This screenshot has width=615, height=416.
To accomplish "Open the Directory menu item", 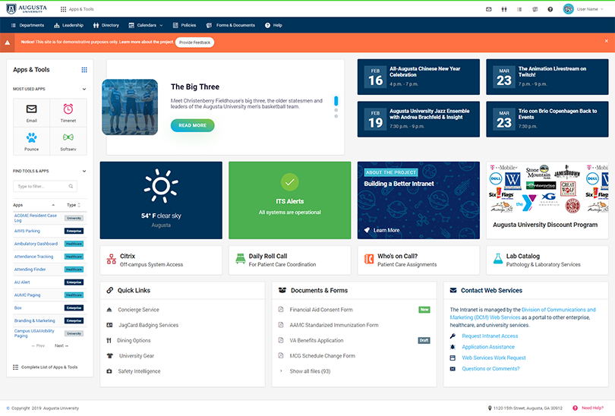I will pyautogui.click(x=106, y=25).
